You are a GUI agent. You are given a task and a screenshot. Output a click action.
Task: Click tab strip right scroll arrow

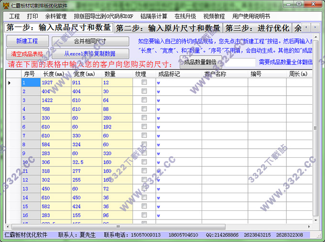click(x=315, y=27)
